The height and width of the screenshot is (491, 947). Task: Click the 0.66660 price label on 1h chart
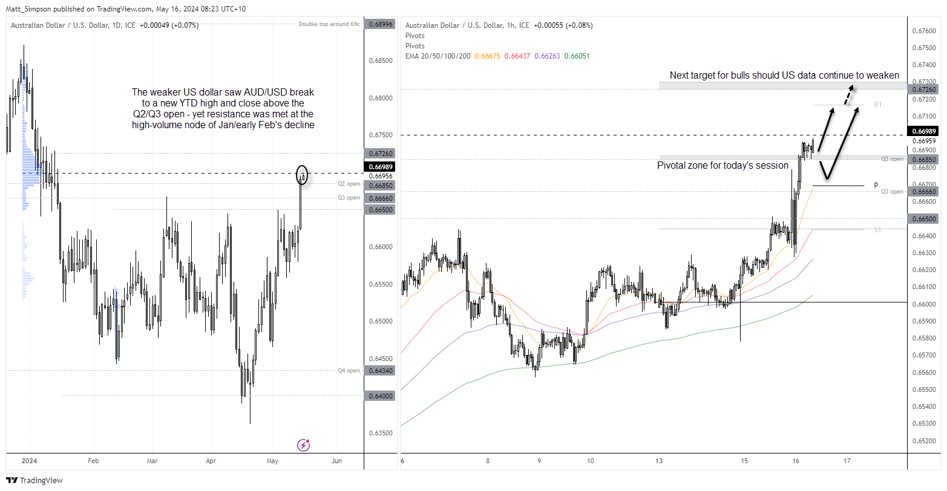click(924, 191)
